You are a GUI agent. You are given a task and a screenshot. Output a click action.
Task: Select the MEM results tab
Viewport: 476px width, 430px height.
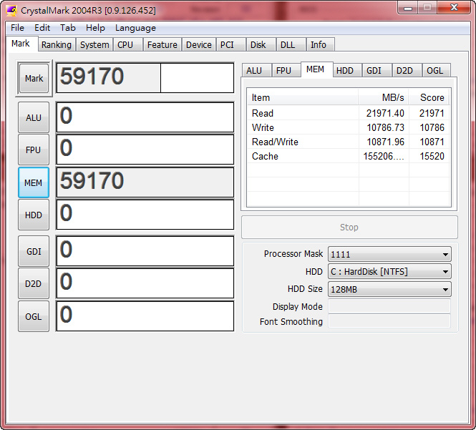click(x=316, y=69)
